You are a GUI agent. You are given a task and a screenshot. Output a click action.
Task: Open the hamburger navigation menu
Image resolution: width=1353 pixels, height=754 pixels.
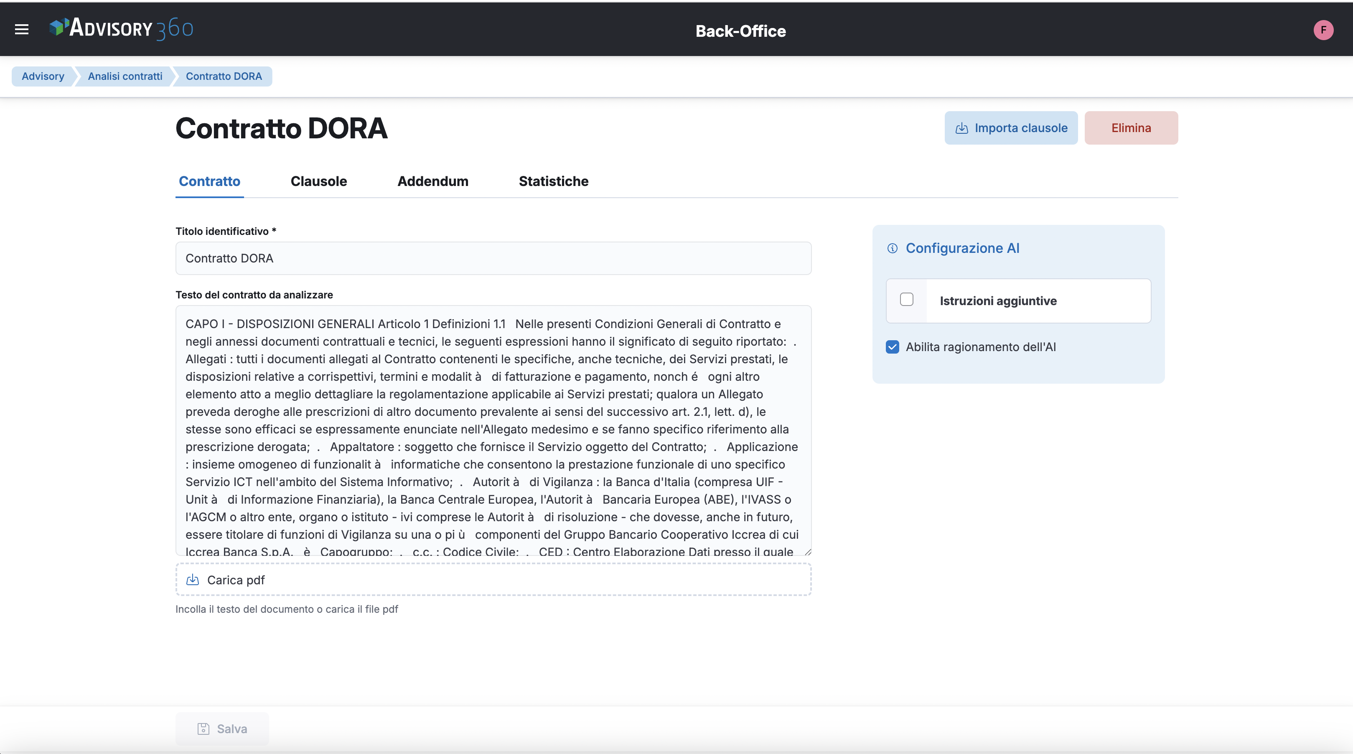pos(22,29)
